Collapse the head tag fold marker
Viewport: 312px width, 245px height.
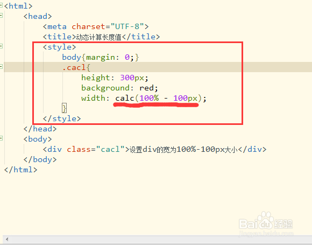[x=1, y=16]
